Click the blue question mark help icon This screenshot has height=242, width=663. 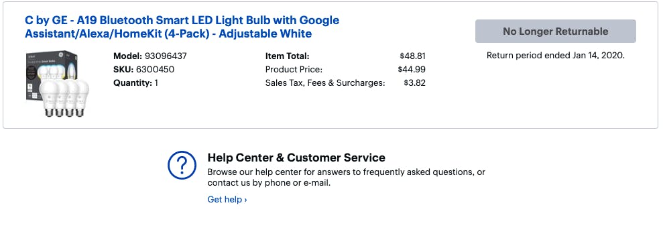coord(182,165)
